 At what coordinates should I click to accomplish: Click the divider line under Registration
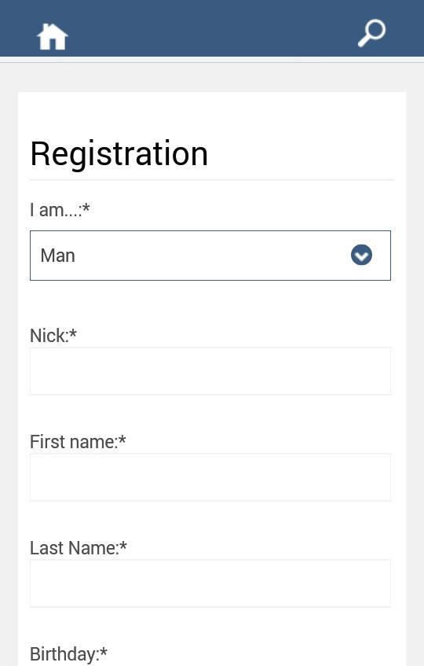212,180
